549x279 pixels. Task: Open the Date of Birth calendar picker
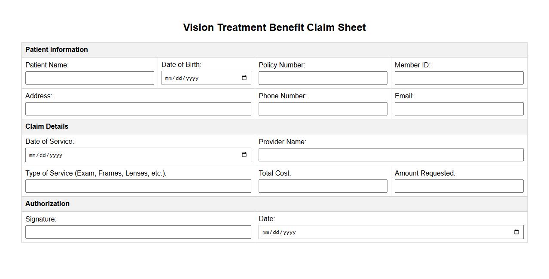pyautogui.click(x=244, y=78)
